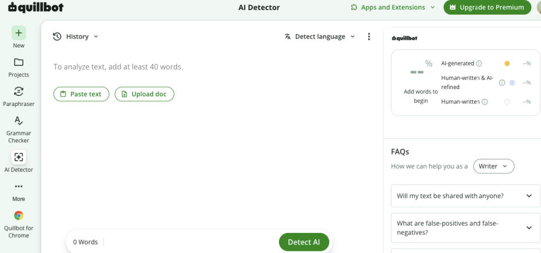Open the three-dot options menu
This screenshot has height=253, width=541.
369,36
